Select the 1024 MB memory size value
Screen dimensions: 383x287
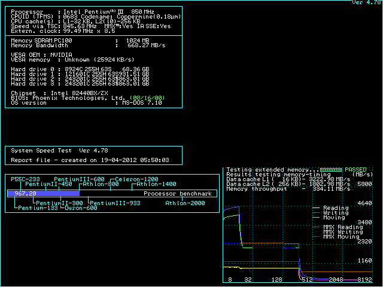pos(138,41)
